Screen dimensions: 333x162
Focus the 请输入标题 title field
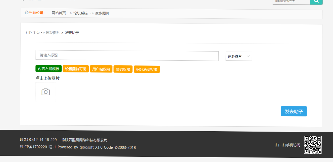pos(127,55)
